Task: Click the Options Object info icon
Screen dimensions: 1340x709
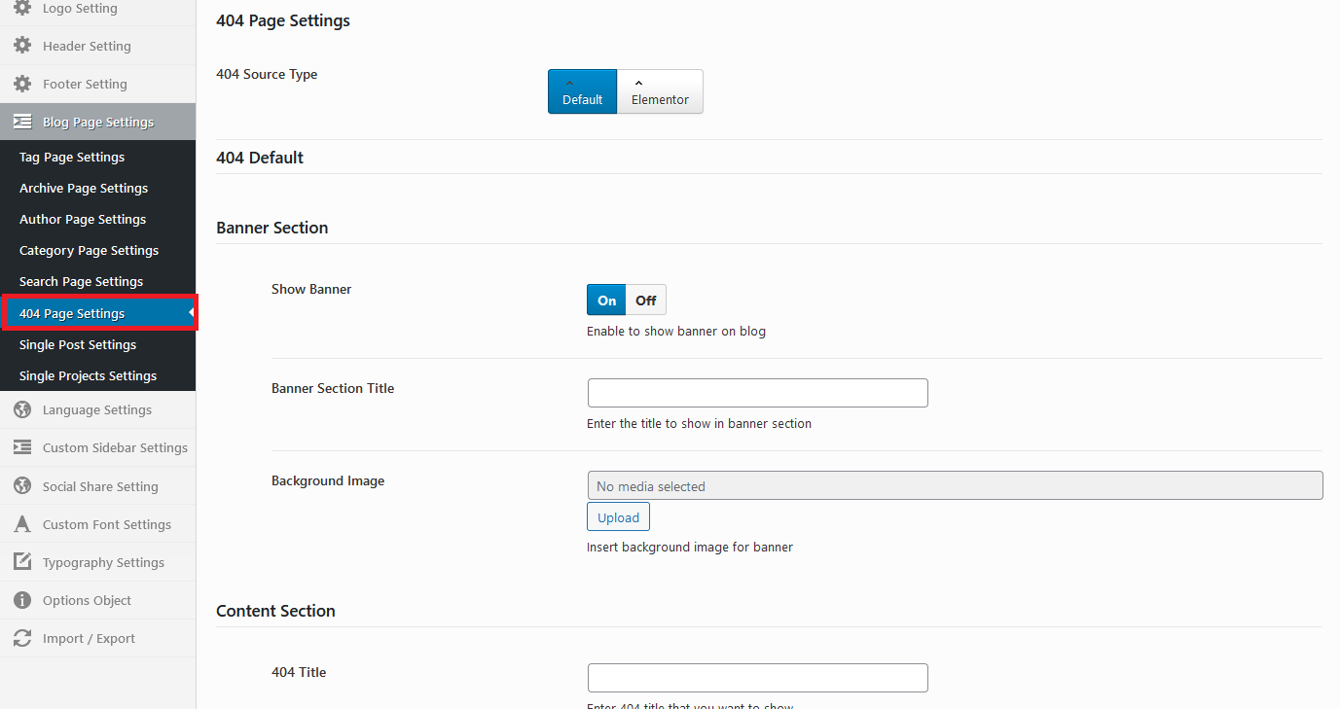Action: [x=21, y=600]
